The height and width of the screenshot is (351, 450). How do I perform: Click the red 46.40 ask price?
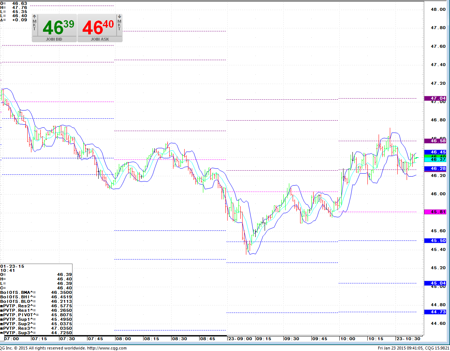coord(98,27)
